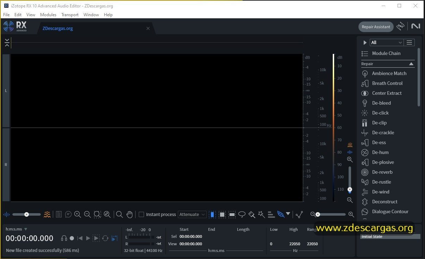This screenshot has width=425, height=259.
Task: Toggle the Play selection button
Action: click(96, 238)
